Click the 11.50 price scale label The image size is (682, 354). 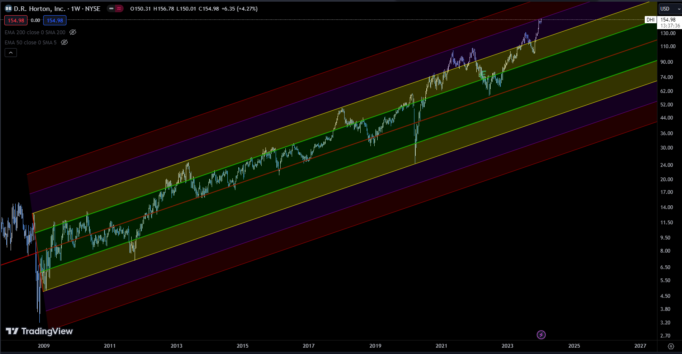click(x=667, y=223)
